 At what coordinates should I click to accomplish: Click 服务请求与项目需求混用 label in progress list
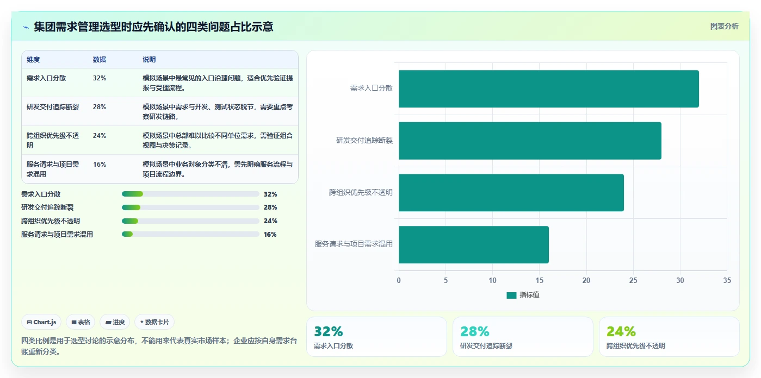(57, 234)
